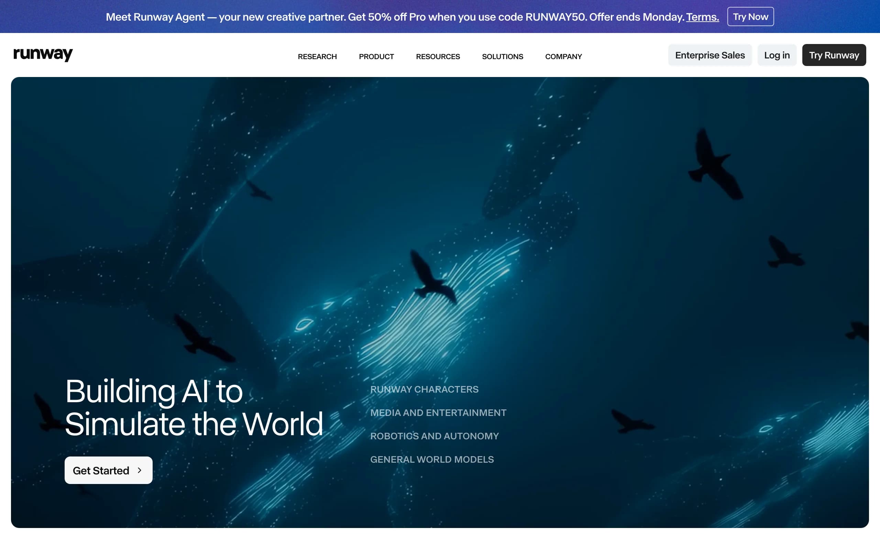This screenshot has height=550, width=880.
Task: Open the Research menu
Action: point(317,56)
